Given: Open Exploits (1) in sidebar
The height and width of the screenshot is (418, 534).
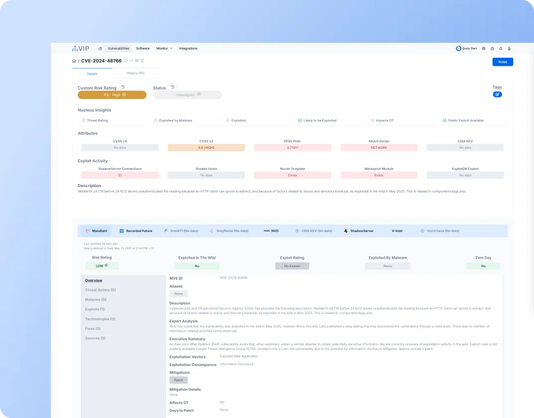Looking at the screenshot, I should tap(95, 309).
